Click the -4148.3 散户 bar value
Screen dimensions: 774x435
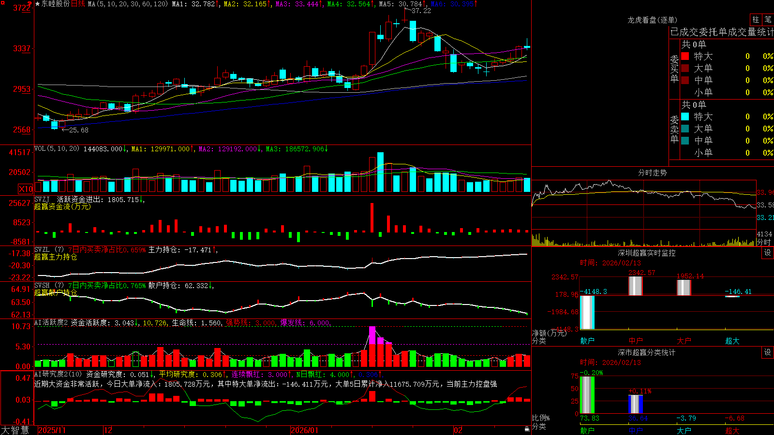pos(593,291)
